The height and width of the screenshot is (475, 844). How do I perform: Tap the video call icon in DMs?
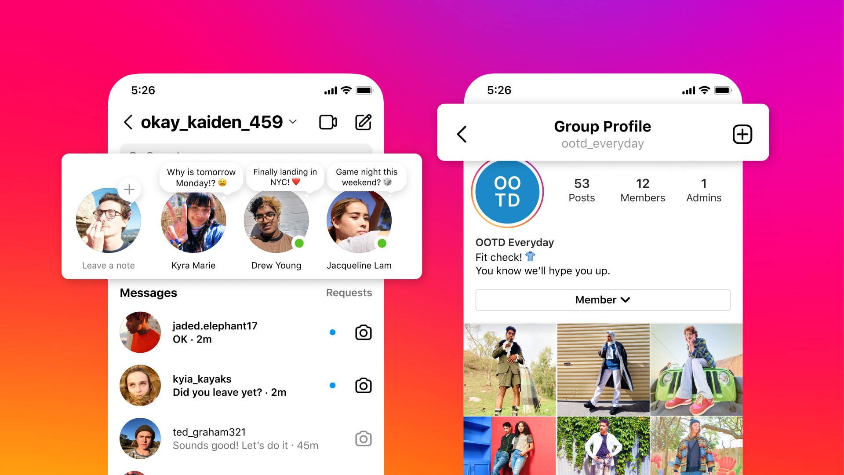pyautogui.click(x=329, y=122)
